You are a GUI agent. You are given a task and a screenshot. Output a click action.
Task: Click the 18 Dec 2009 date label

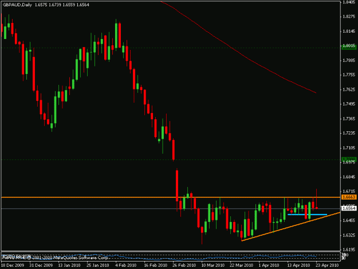[13, 266]
